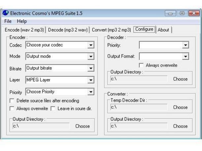Viewport: 202px width, 151px height.
Task: Click the Converter Output Directory path field
Action: click(x=139, y=126)
